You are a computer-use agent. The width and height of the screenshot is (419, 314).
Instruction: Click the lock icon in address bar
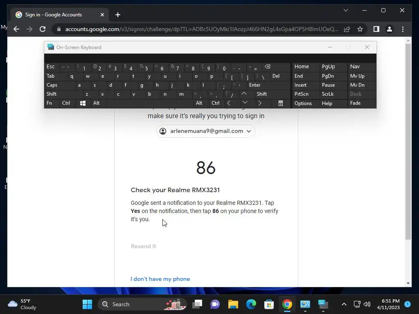coord(59,29)
